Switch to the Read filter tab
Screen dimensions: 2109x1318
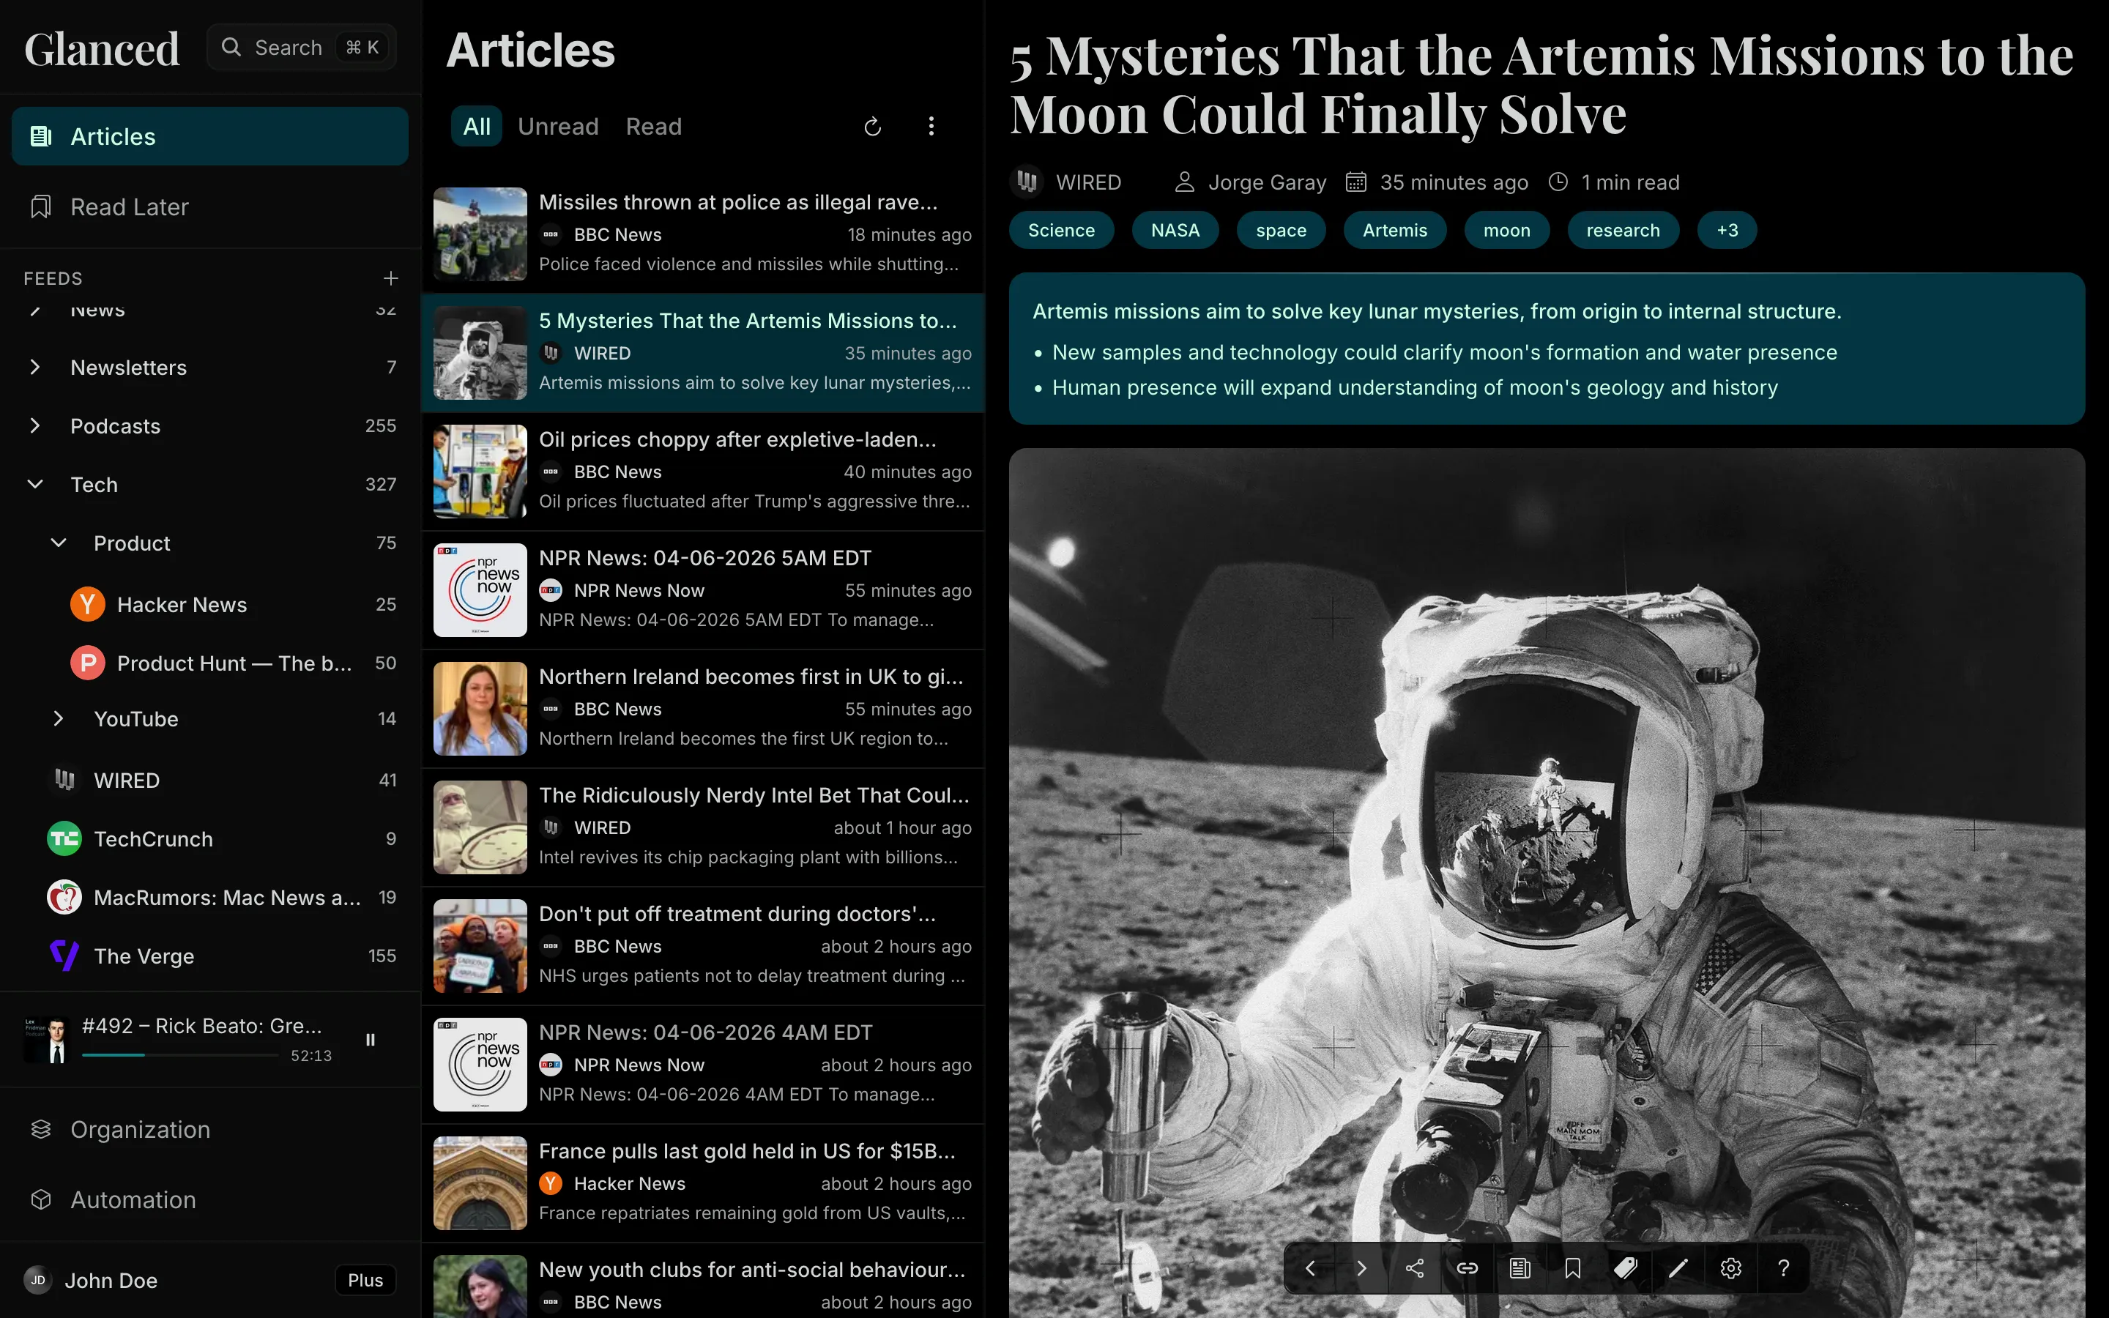click(x=652, y=127)
